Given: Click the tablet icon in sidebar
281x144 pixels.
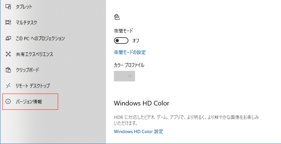Looking at the screenshot, I should pos(8,7).
